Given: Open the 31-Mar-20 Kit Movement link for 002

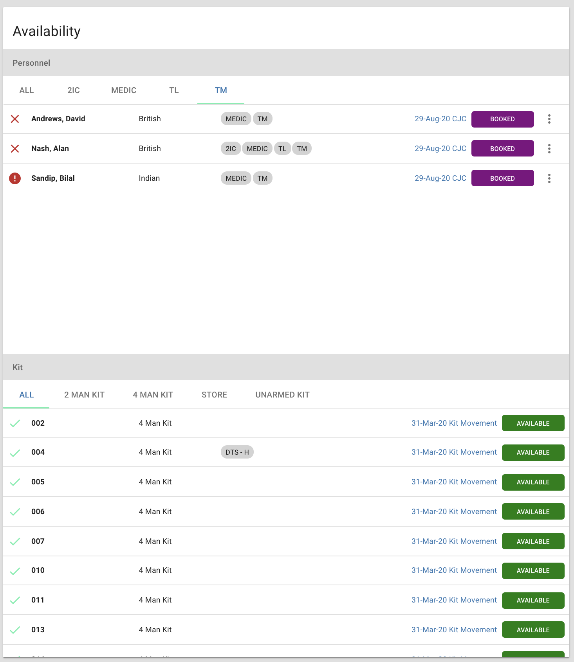Looking at the screenshot, I should [x=454, y=423].
